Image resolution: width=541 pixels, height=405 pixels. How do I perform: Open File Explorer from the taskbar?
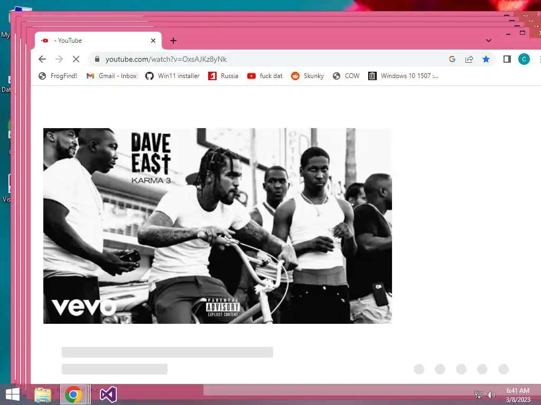click(43, 394)
